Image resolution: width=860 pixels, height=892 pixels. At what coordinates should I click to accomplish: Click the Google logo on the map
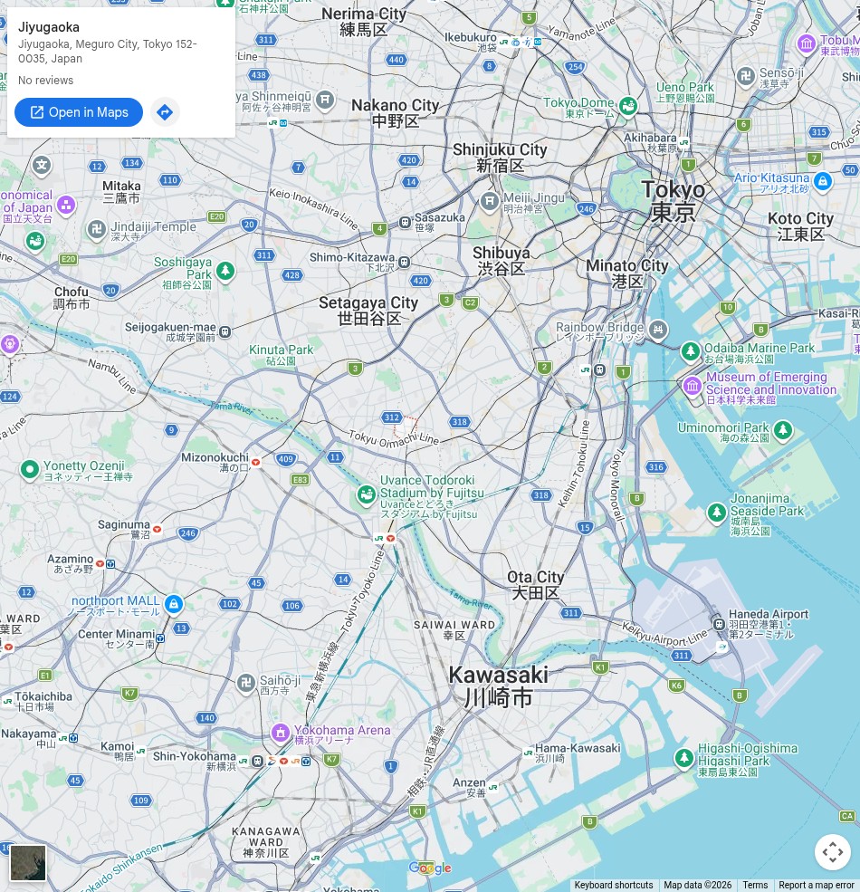click(x=430, y=868)
